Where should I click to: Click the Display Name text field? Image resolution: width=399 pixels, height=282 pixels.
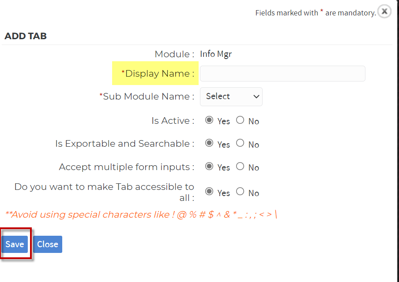tap(282, 74)
